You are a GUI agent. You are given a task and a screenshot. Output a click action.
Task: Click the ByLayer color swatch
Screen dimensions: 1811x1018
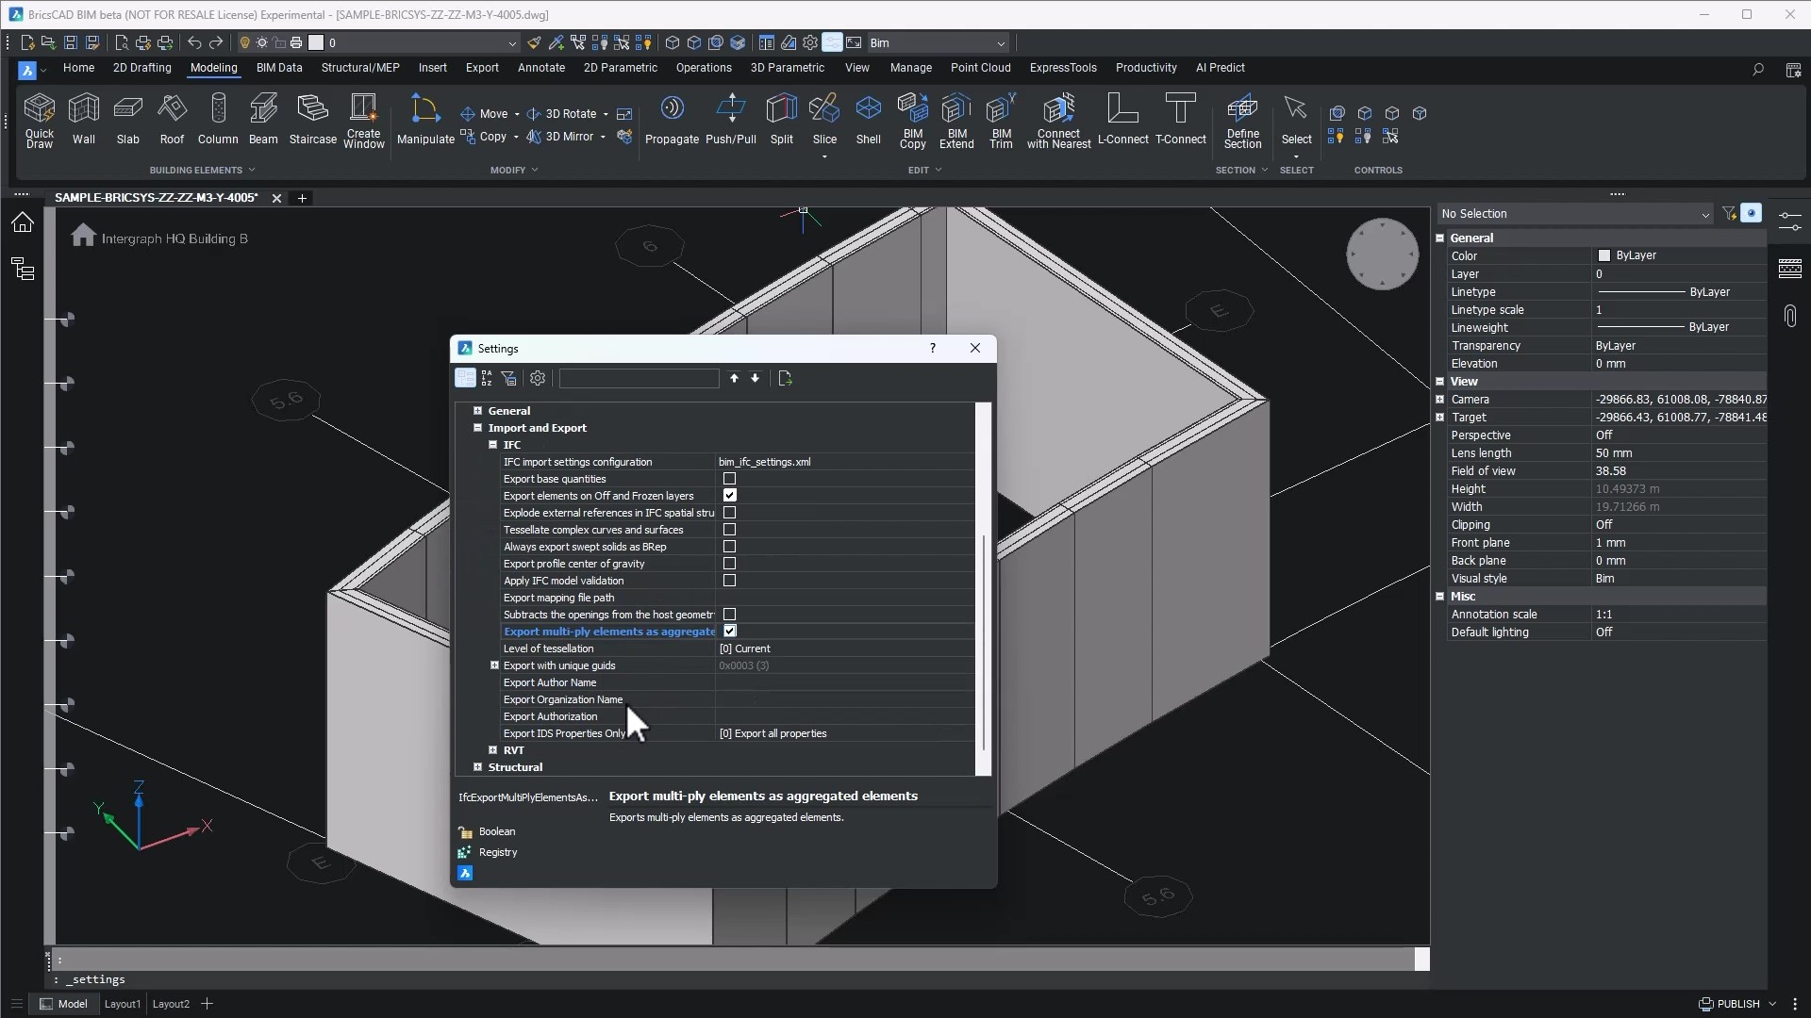(1603, 255)
